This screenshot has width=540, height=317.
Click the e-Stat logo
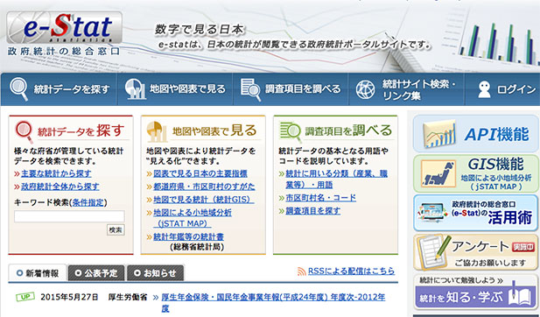click(x=64, y=27)
